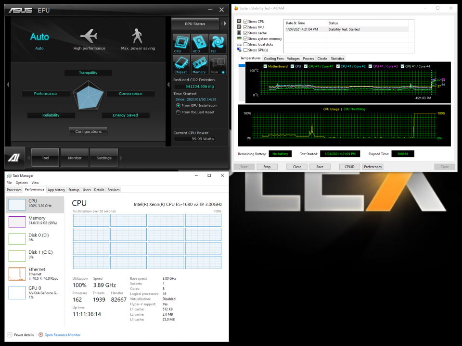Select the HDD icon in EPU Status
Viewport: 462px width, 346px height.
(199, 44)
